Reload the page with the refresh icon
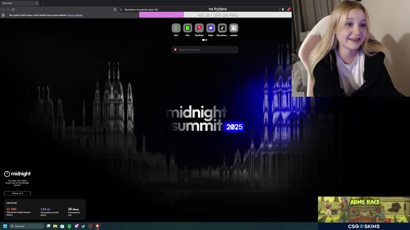This screenshot has height=230, width=410. pyautogui.click(x=13, y=10)
